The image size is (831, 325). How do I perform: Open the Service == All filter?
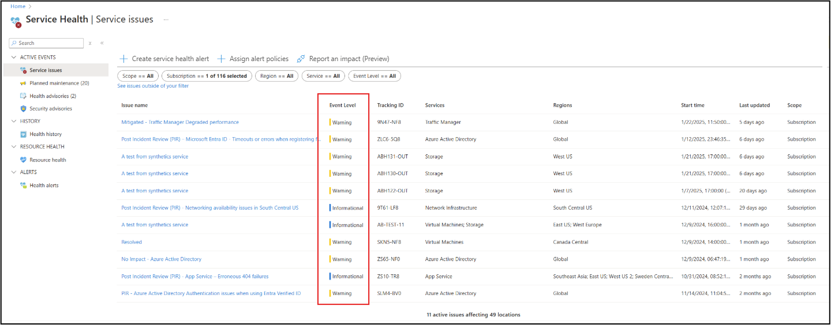coord(323,76)
